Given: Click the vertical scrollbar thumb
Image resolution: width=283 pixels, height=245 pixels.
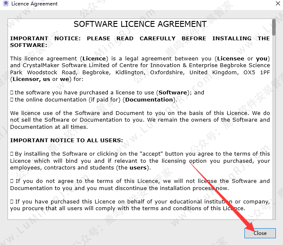Looking at the screenshot, I should pos(274,26).
